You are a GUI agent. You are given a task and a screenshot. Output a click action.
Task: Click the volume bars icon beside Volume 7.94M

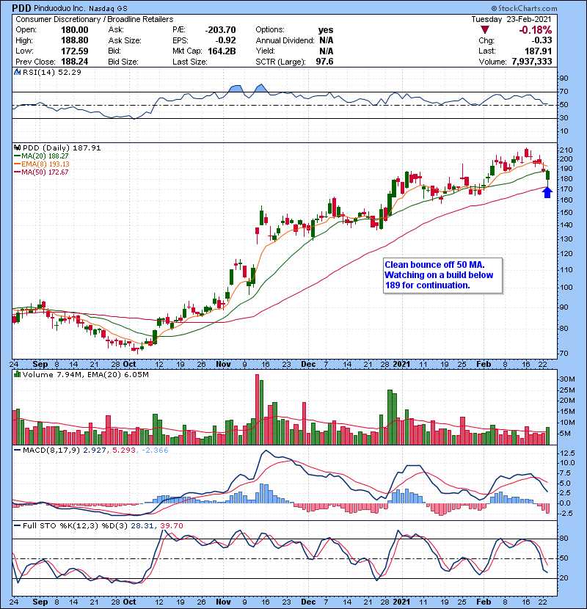pos(17,374)
